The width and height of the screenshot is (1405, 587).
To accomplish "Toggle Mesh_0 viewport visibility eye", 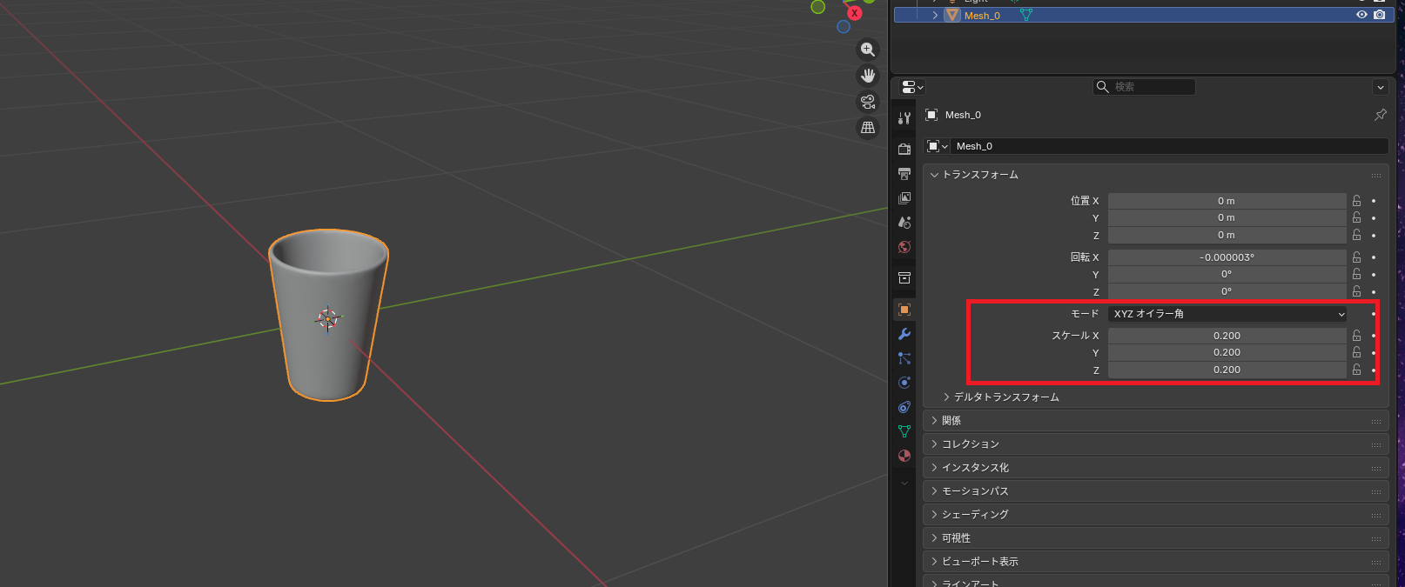I will coord(1361,15).
